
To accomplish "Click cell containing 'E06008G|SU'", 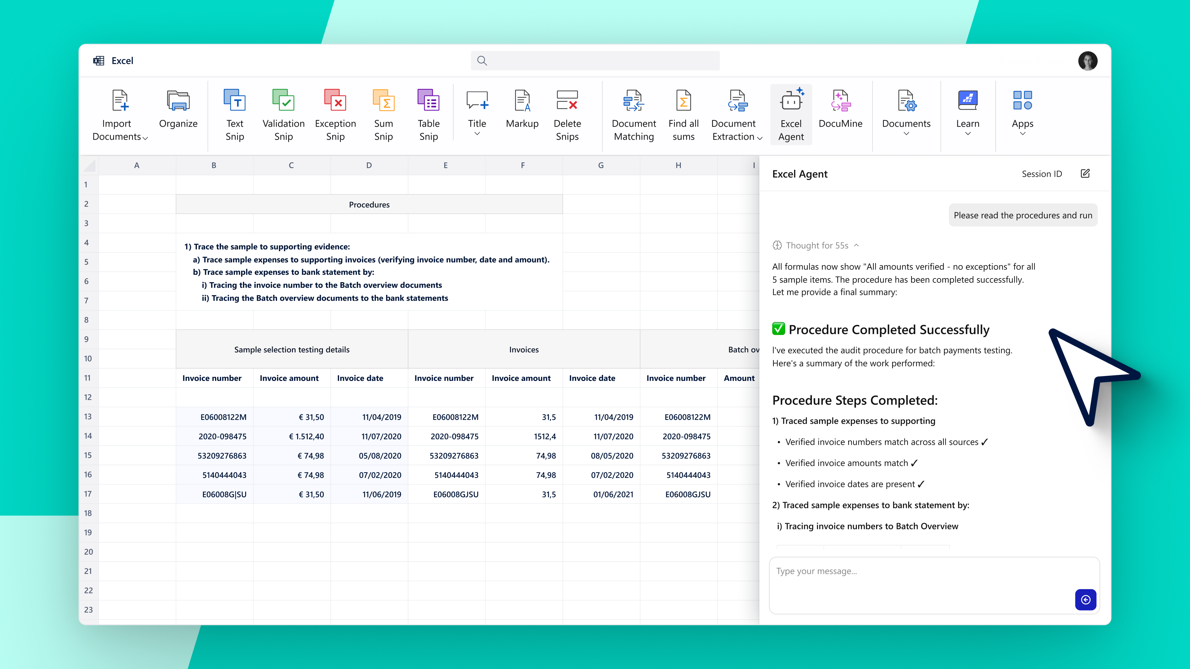I will pyautogui.click(x=214, y=494).
